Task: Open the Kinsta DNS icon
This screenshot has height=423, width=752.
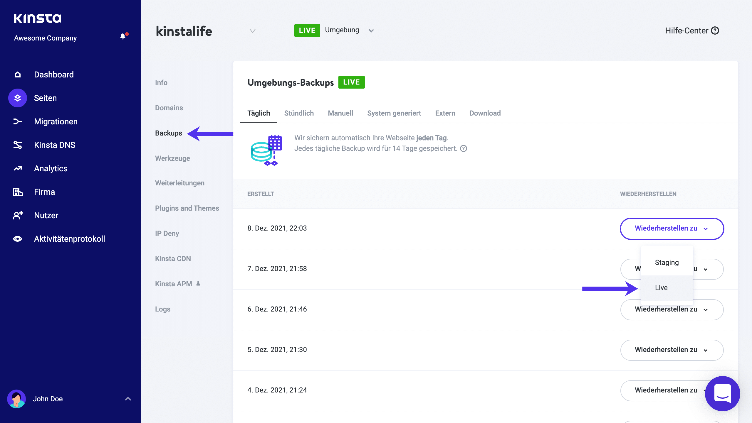Action: pos(17,145)
